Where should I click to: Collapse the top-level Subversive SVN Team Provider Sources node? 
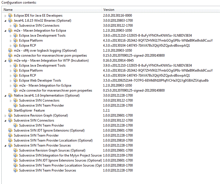click(x=5, y=146)
